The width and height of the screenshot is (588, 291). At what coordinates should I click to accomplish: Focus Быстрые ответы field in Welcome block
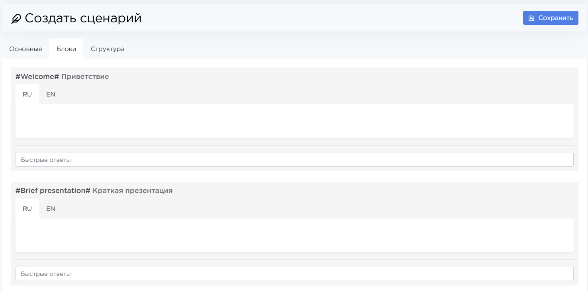tap(294, 160)
